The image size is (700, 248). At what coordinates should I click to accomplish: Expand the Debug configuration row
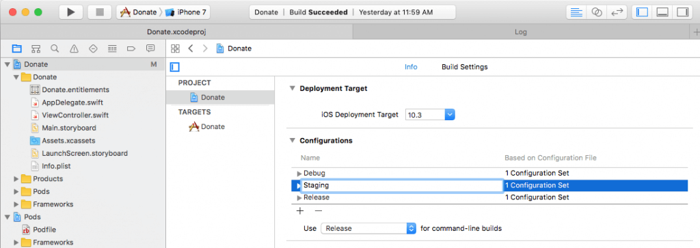299,173
